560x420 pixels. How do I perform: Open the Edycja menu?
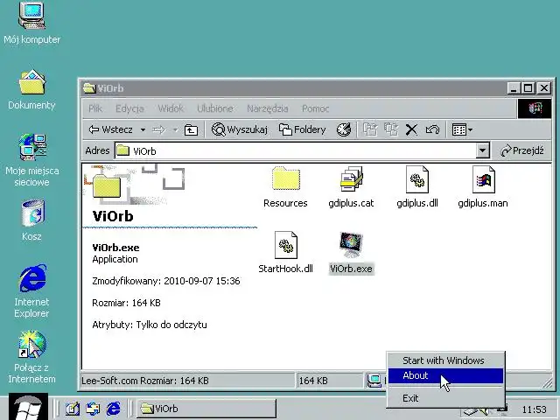[129, 108]
